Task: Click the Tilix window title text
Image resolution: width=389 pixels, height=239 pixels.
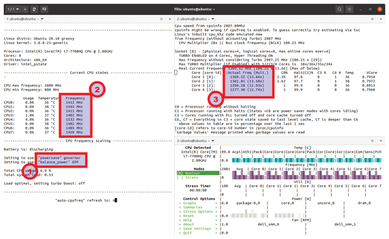Action: pyautogui.click(x=194, y=9)
